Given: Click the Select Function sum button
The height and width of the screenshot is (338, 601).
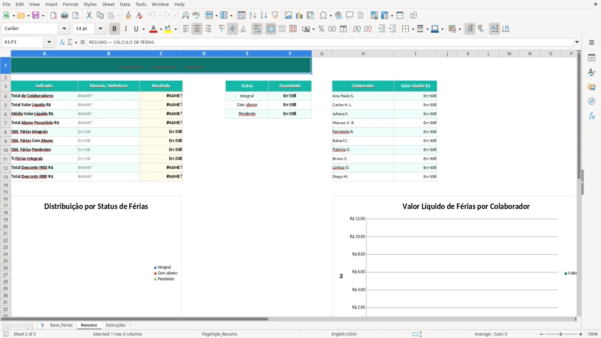Looking at the screenshot, I should (x=70, y=42).
